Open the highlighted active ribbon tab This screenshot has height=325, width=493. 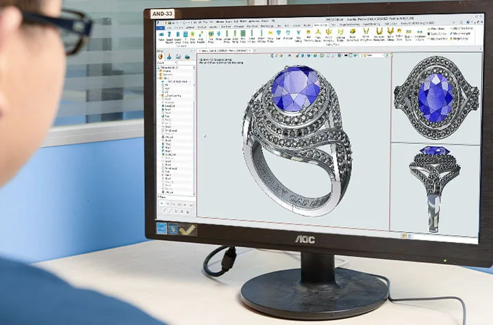[x=320, y=25]
